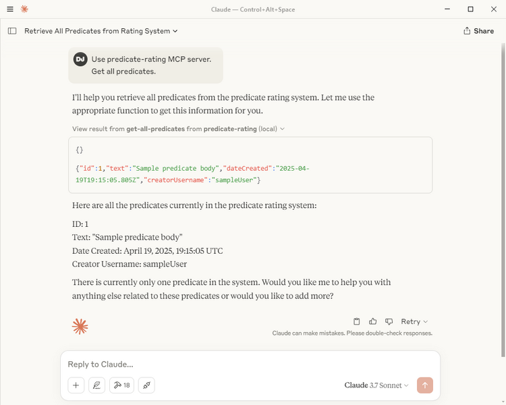Click the empty braces request JSON

(x=80, y=150)
